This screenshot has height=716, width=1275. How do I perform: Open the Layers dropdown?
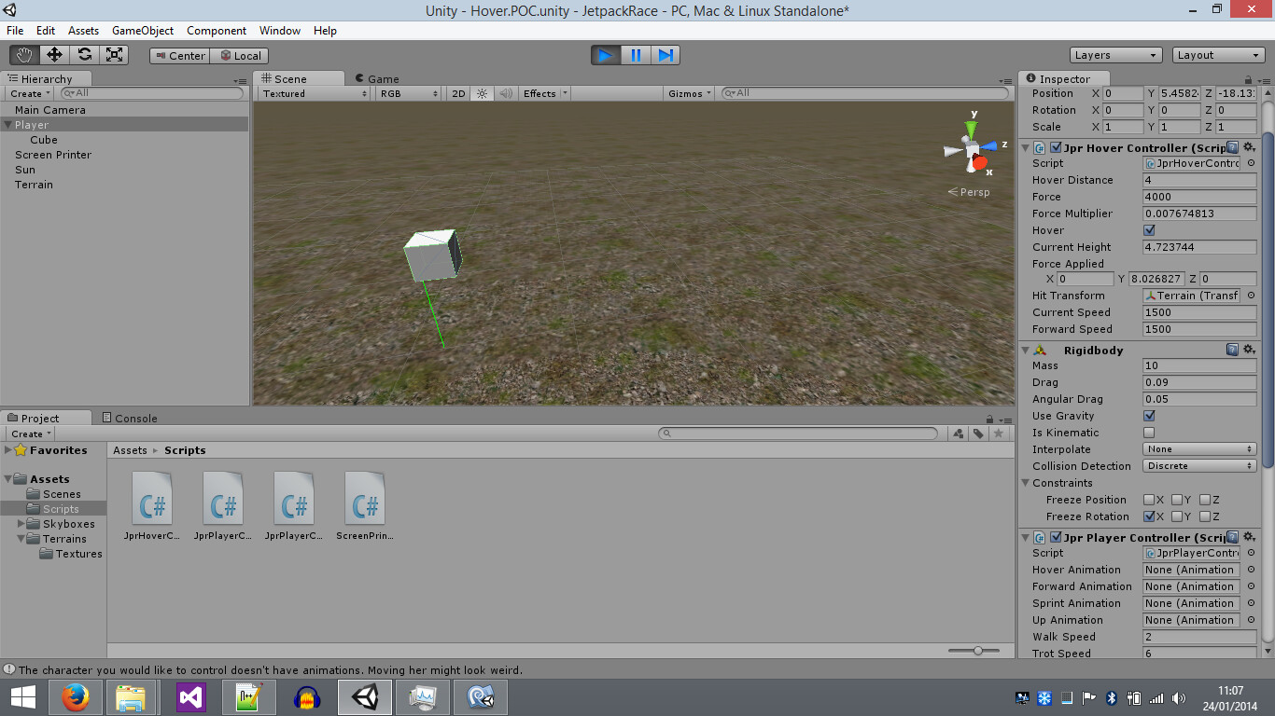pyautogui.click(x=1115, y=55)
